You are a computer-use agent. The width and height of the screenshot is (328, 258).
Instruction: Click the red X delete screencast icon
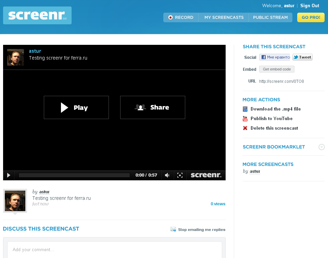(x=245, y=128)
